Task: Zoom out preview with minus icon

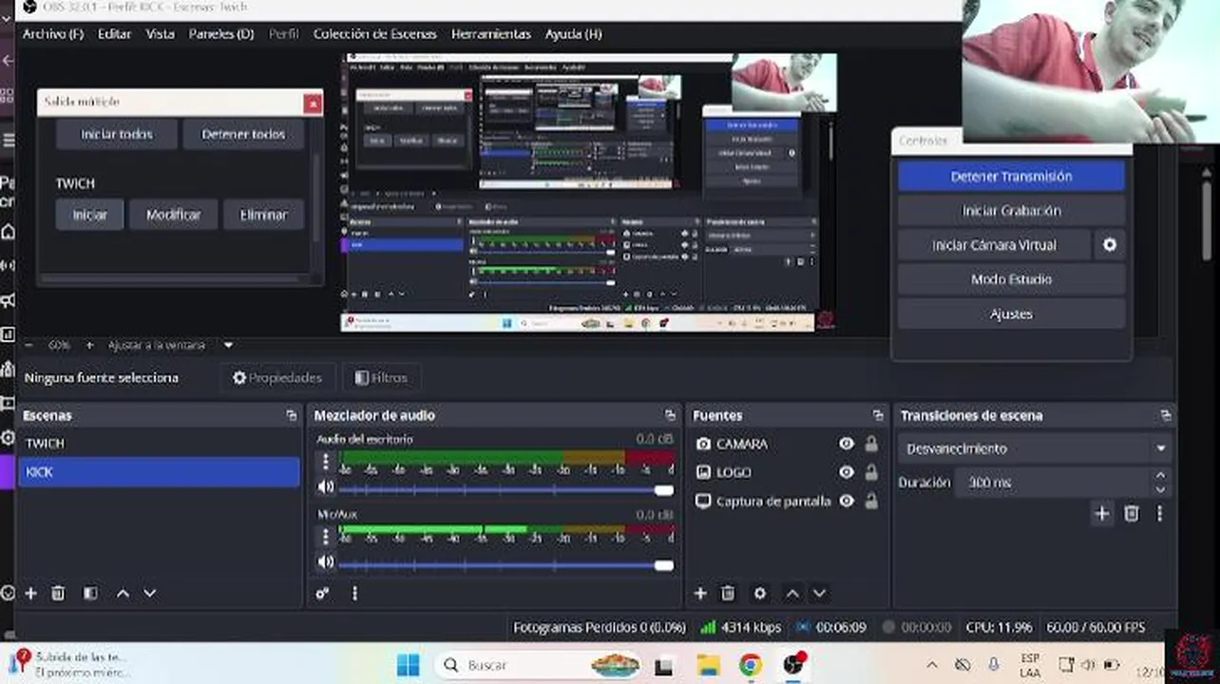Action: coord(29,345)
